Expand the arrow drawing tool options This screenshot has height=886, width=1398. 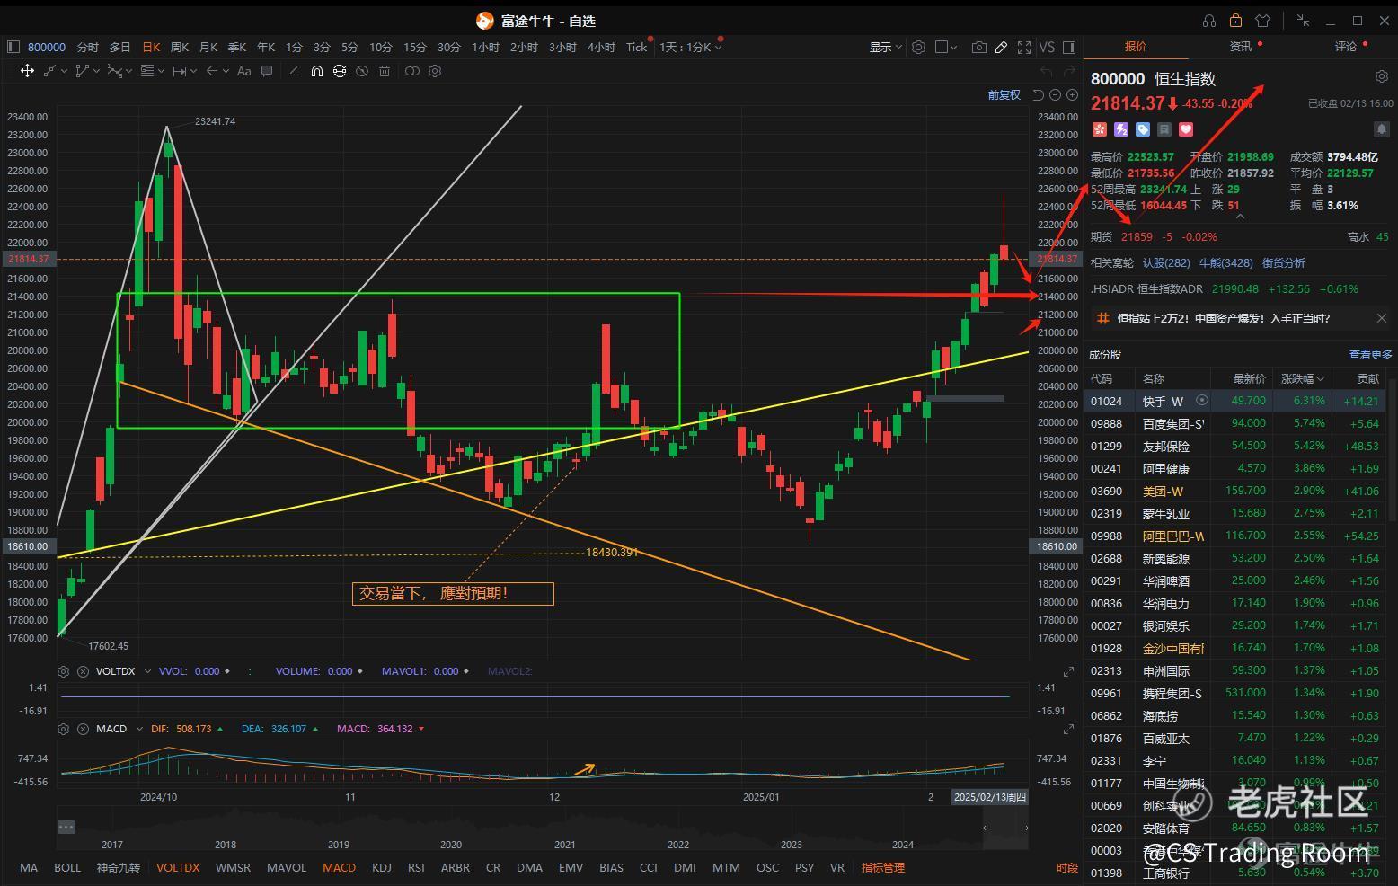[226, 71]
